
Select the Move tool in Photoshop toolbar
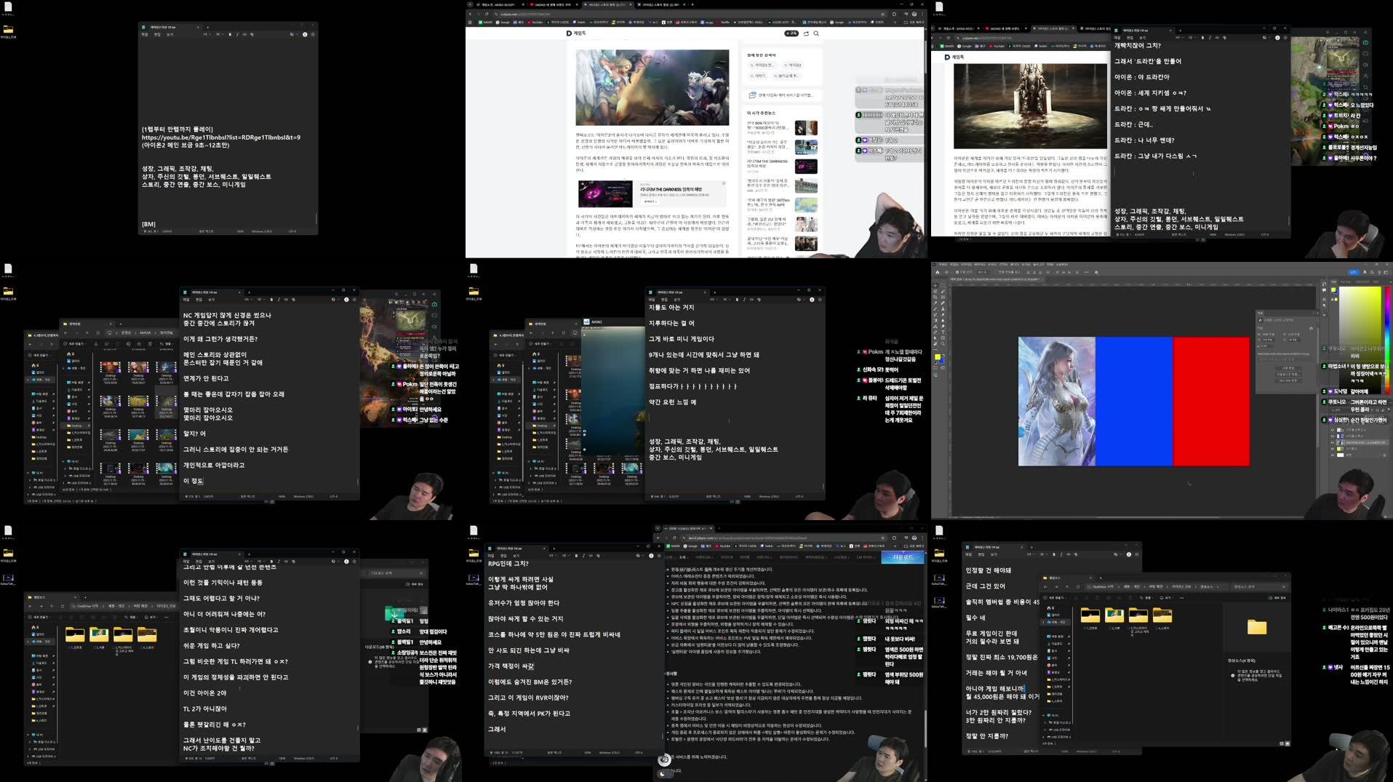[935, 285]
